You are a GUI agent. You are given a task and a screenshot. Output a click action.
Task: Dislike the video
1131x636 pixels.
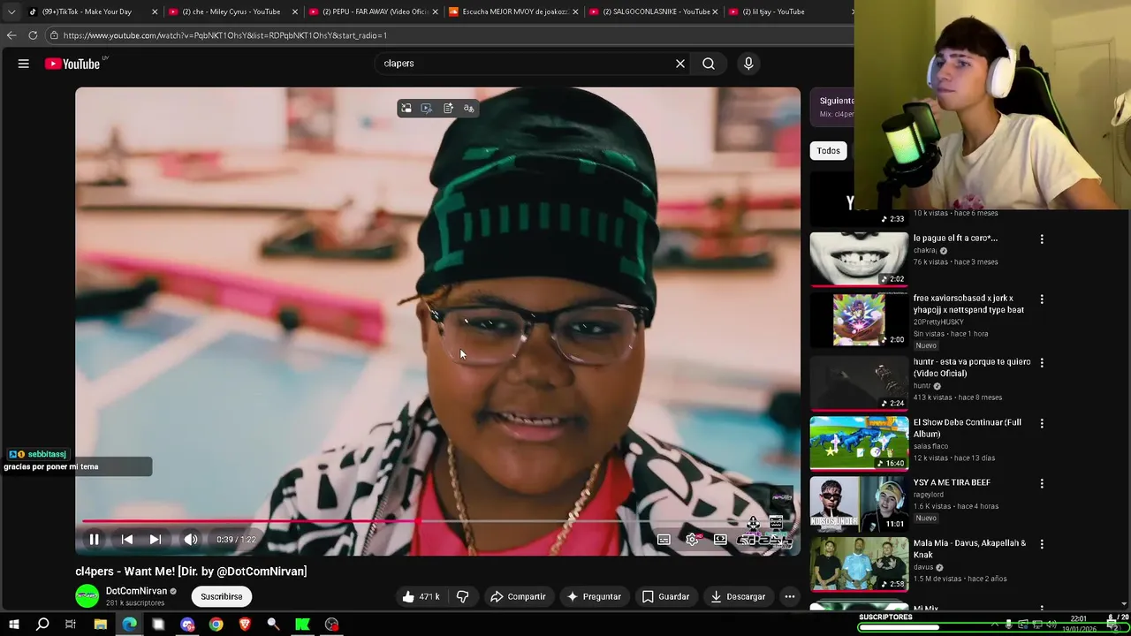pyautogui.click(x=462, y=597)
